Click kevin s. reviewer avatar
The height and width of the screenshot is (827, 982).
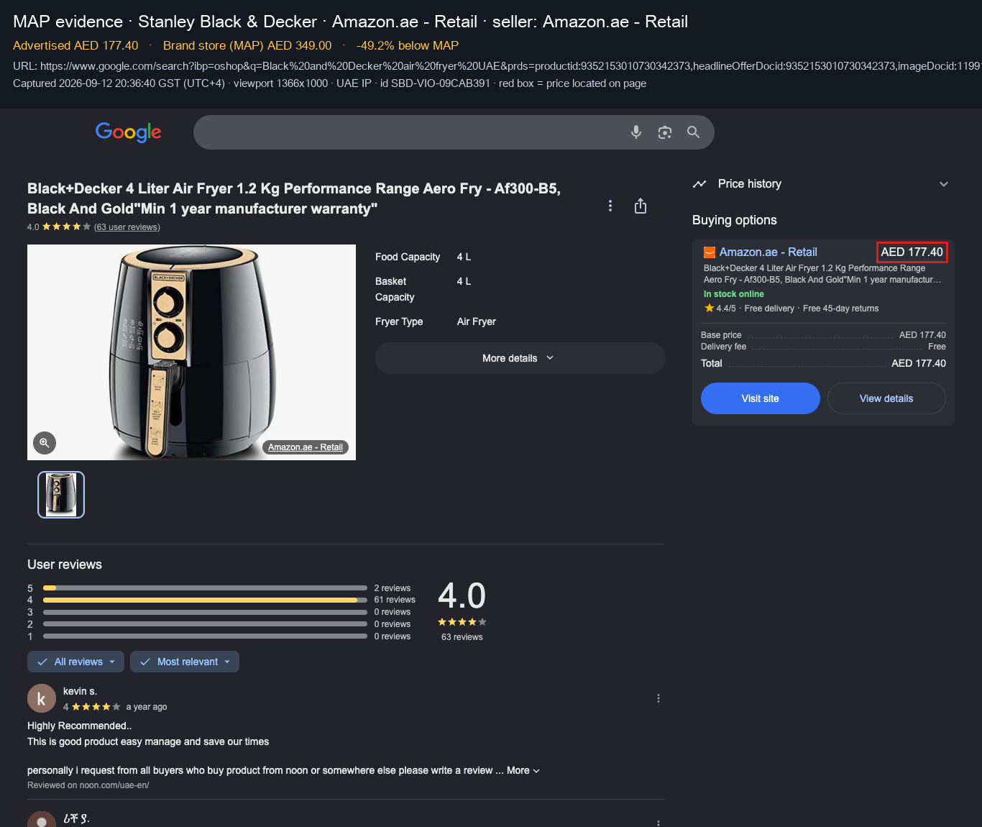pos(42,698)
